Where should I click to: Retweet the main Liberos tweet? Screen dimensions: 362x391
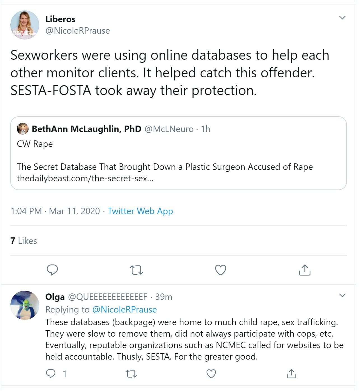(136, 270)
